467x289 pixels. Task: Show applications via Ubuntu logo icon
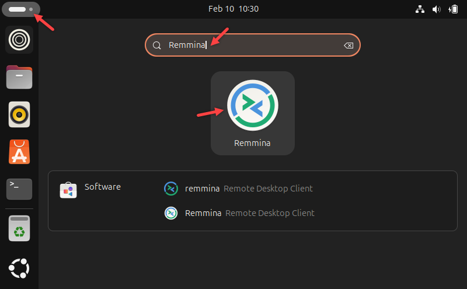pos(19,268)
